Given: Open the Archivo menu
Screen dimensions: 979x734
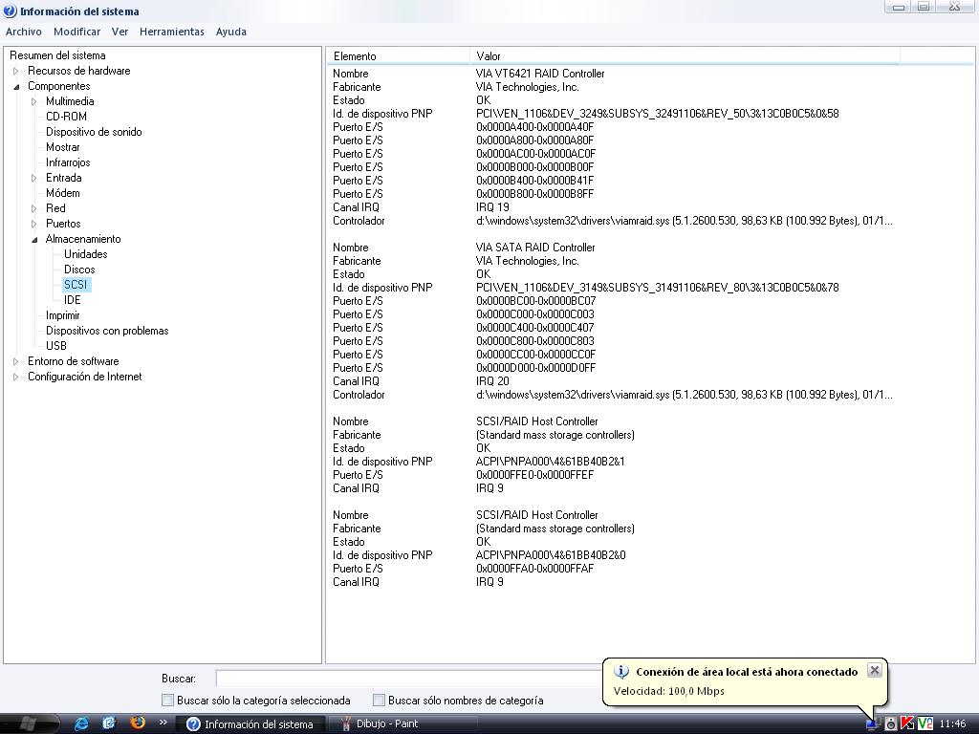Looking at the screenshot, I should pyautogui.click(x=24, y=32).
